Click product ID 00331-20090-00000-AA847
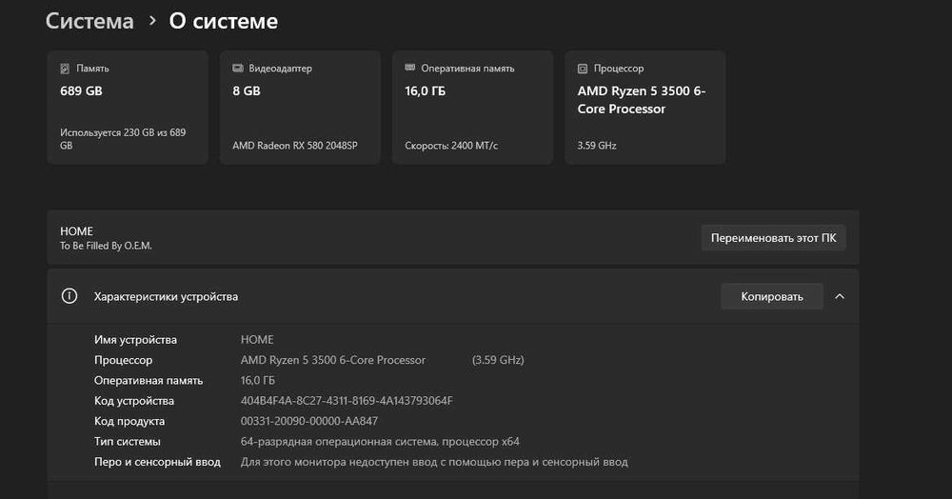Image resolution: width=952 pixels, height=499 pixels. [309, 421]
